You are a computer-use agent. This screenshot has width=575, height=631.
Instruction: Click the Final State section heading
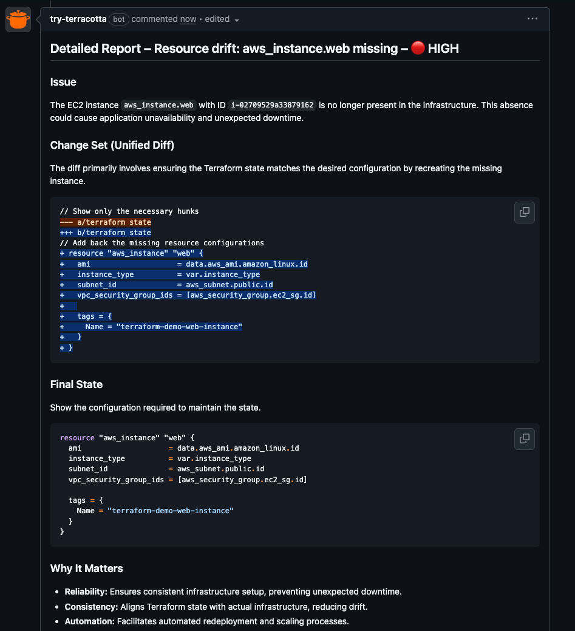pyautogui.click(x=77, y=384)
